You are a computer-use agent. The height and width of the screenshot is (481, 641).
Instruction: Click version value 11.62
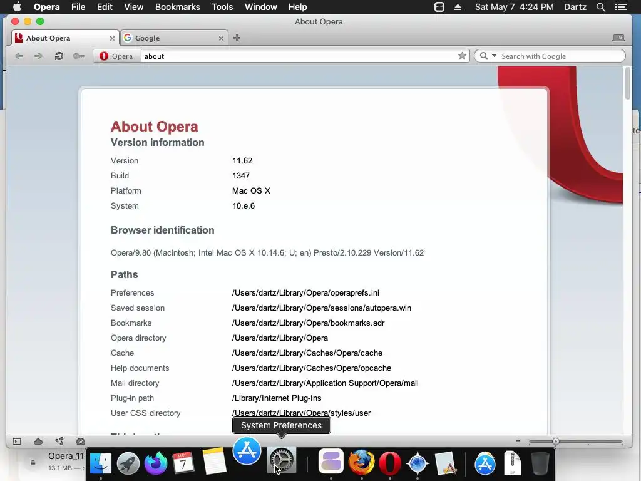242,161
